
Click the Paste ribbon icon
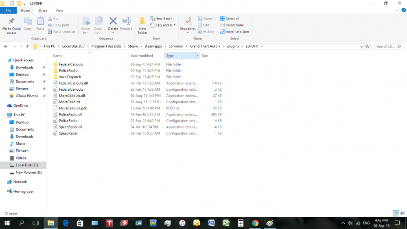[x=40, y=24]
